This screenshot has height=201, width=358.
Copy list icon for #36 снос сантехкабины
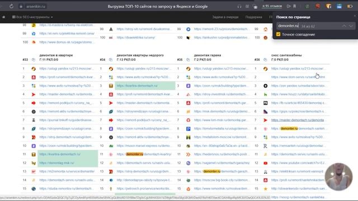[265, 60]
